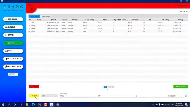Show hidden system tray icons
This screenshot has height=107, width=190.
[x=153, y=105]
